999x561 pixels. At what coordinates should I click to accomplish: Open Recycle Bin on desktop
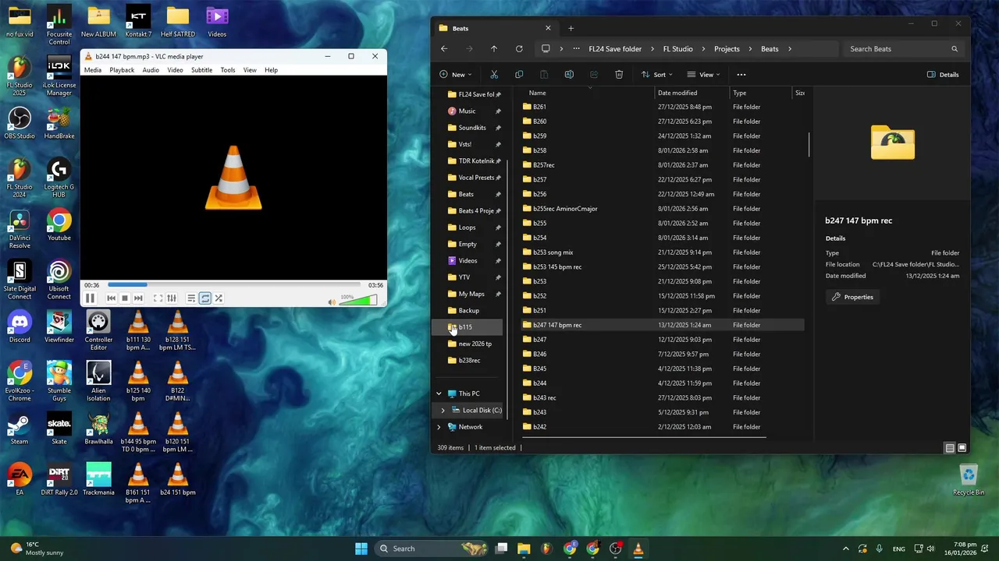(x=969, y=480)
